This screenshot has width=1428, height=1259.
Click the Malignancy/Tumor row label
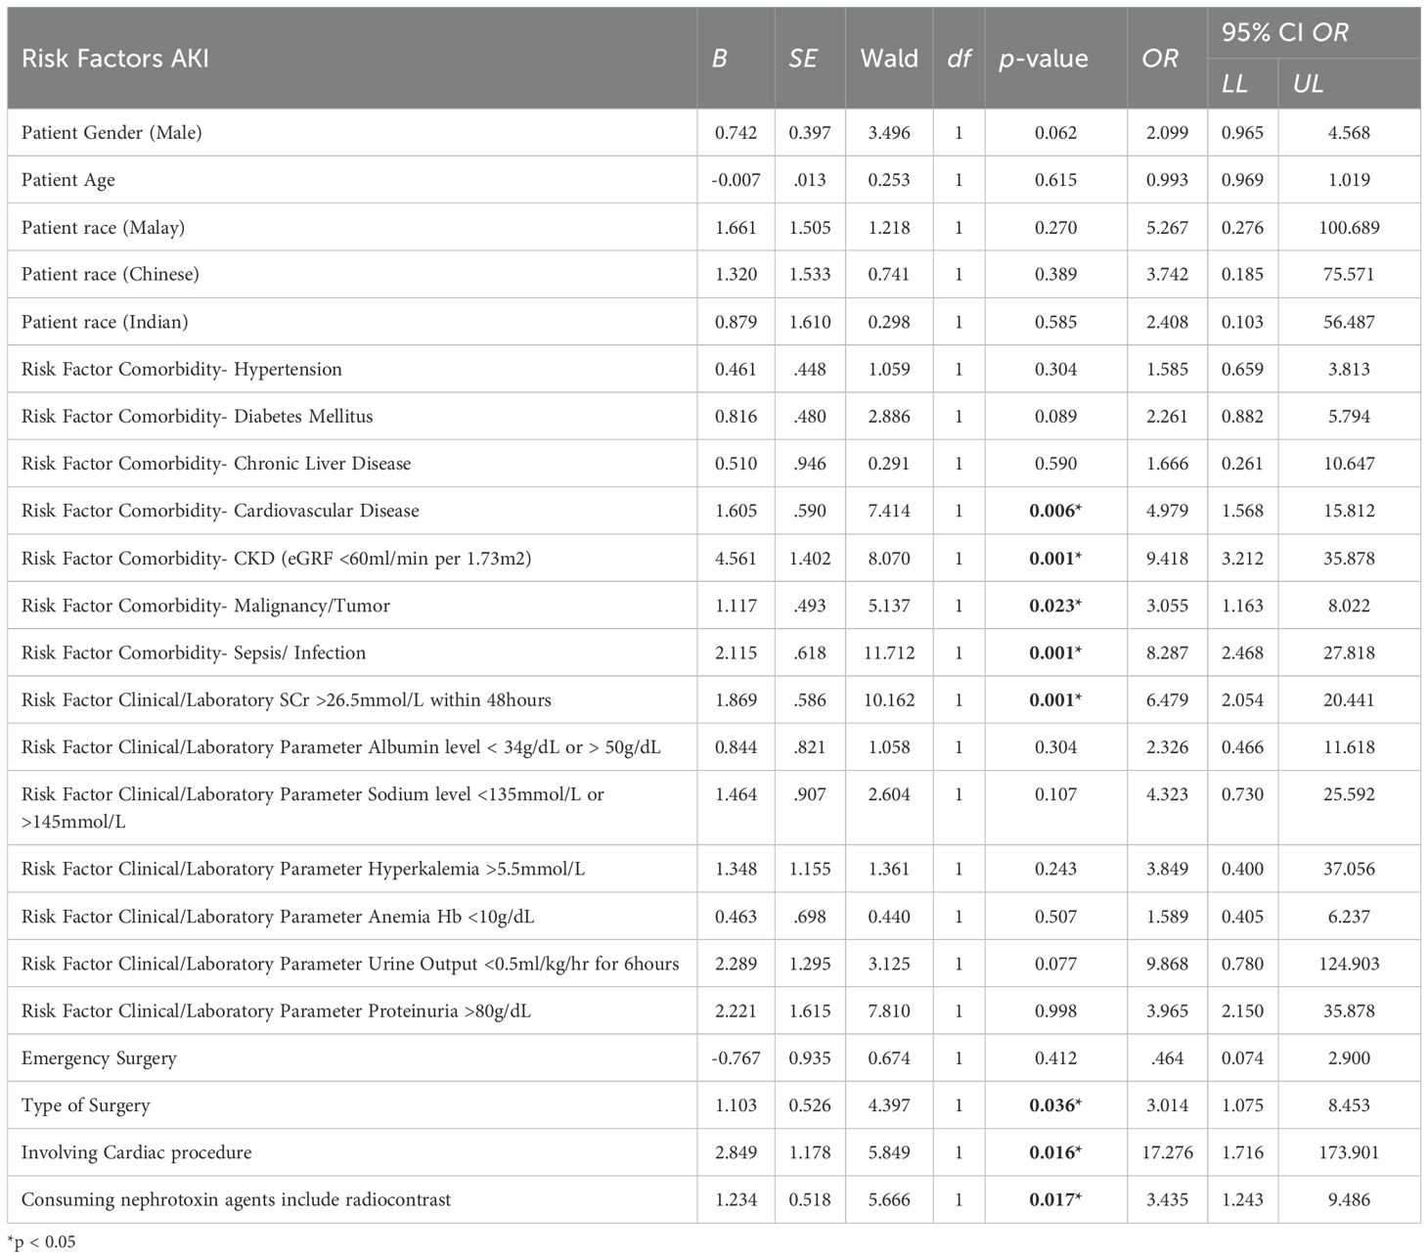click(205, 606)
